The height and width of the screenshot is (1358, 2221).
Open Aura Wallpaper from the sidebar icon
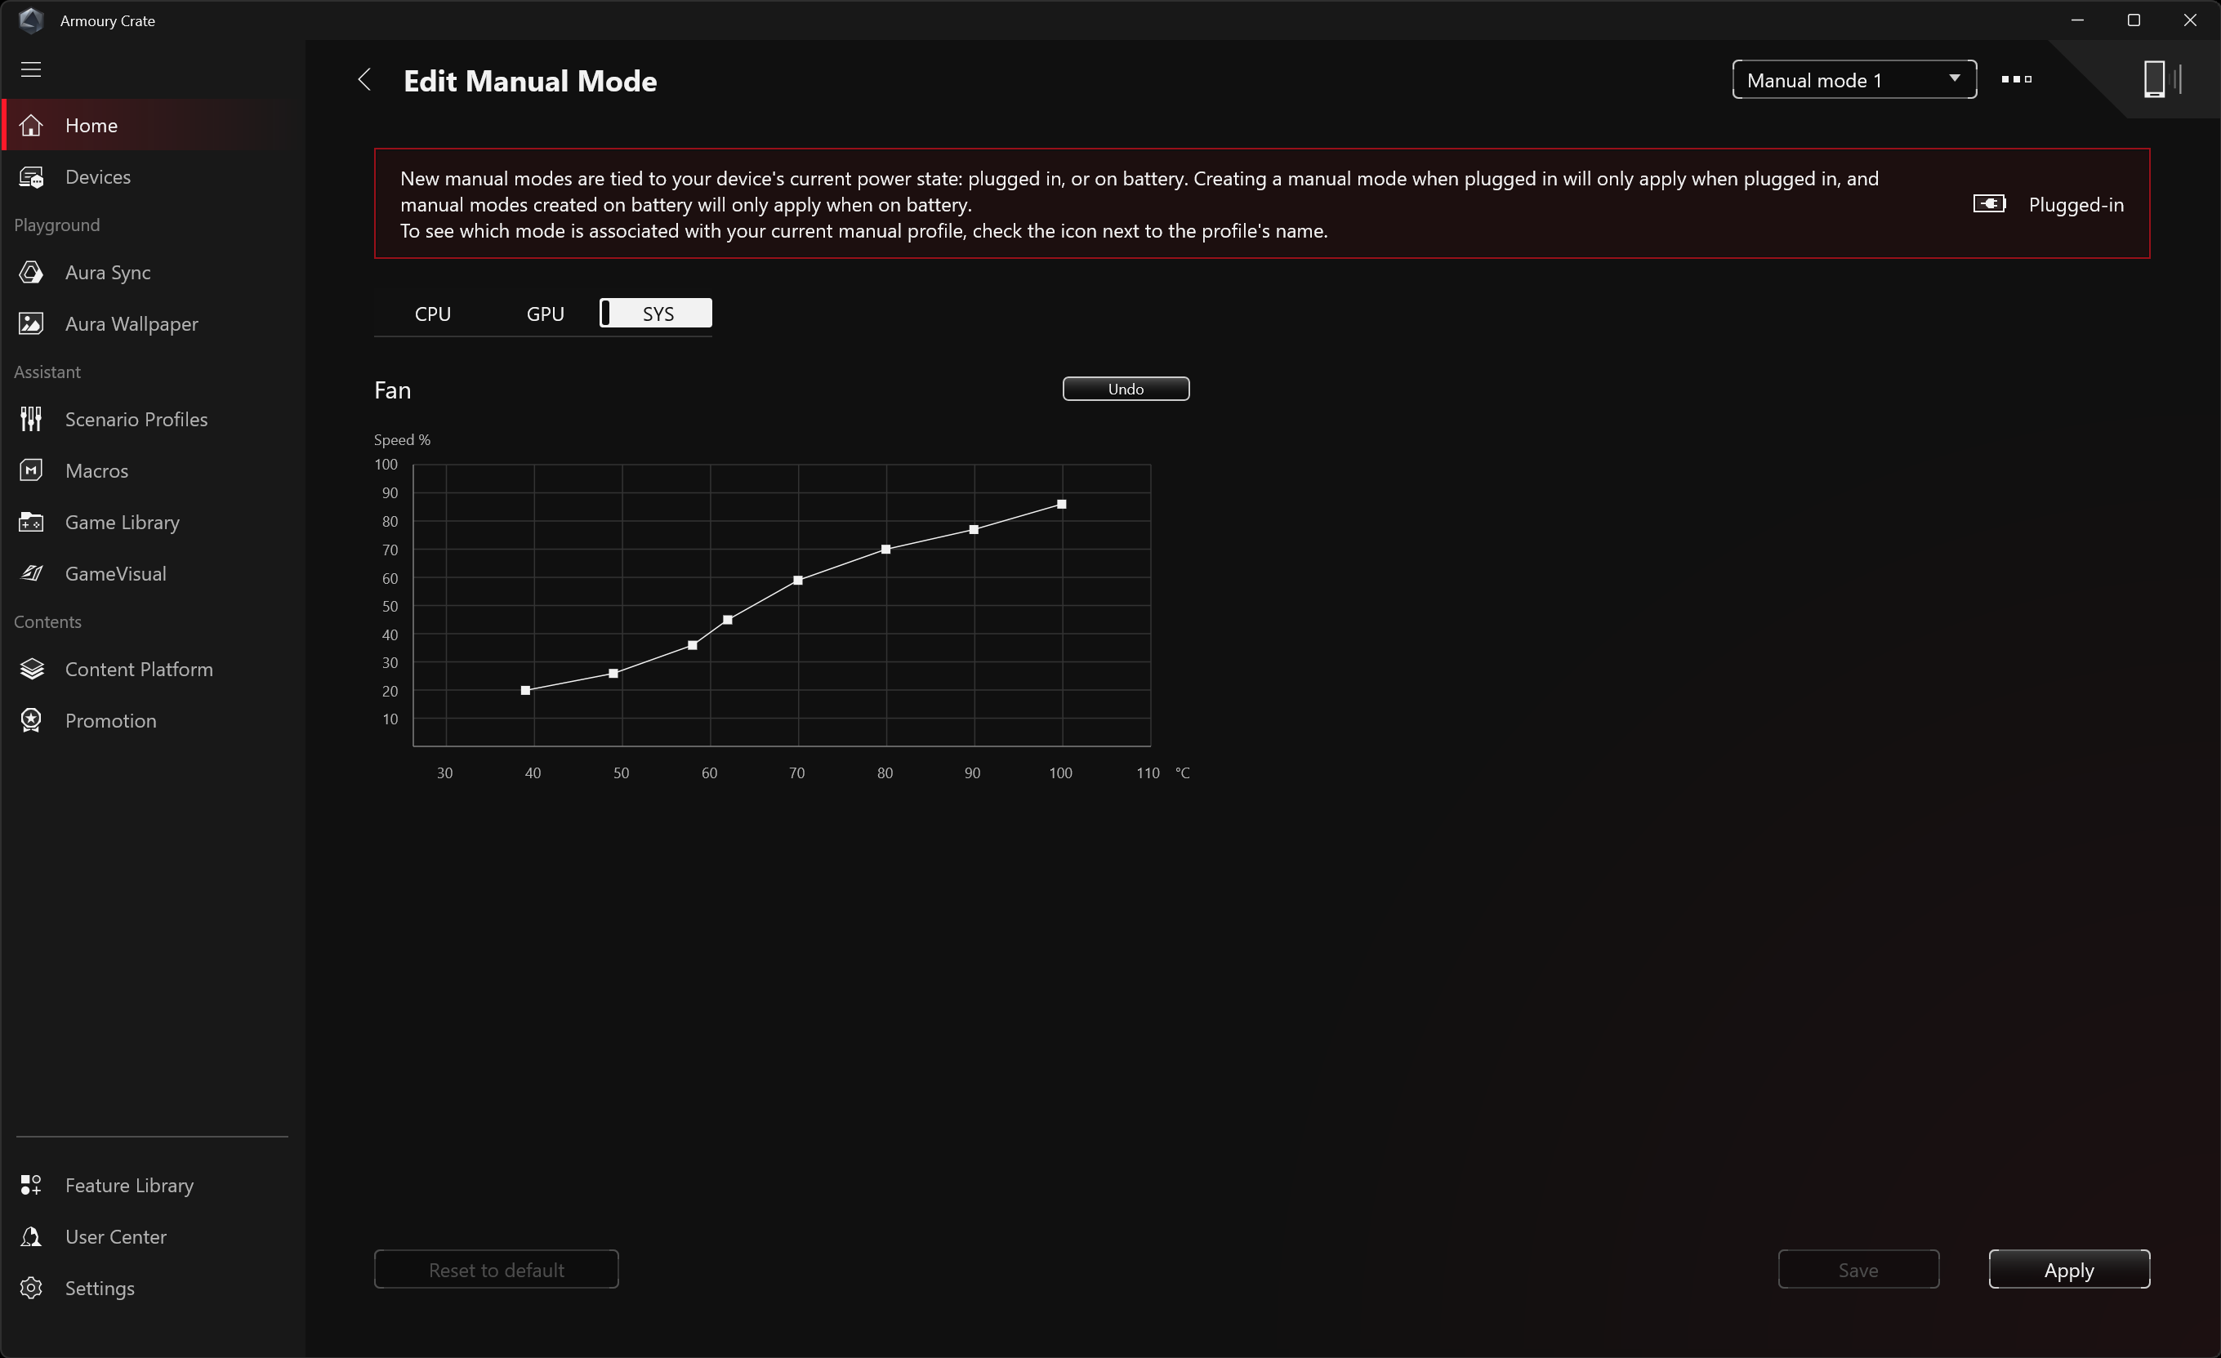32,323
